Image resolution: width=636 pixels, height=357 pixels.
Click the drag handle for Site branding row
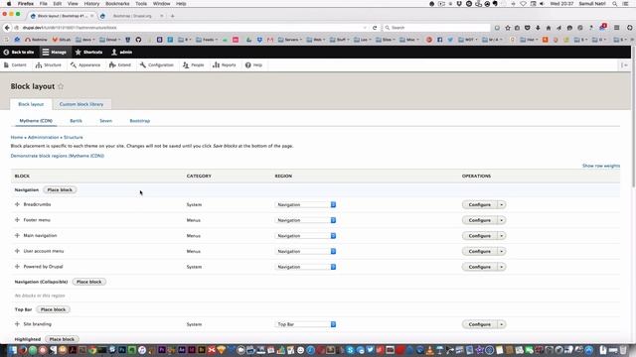tap(17, 324)
